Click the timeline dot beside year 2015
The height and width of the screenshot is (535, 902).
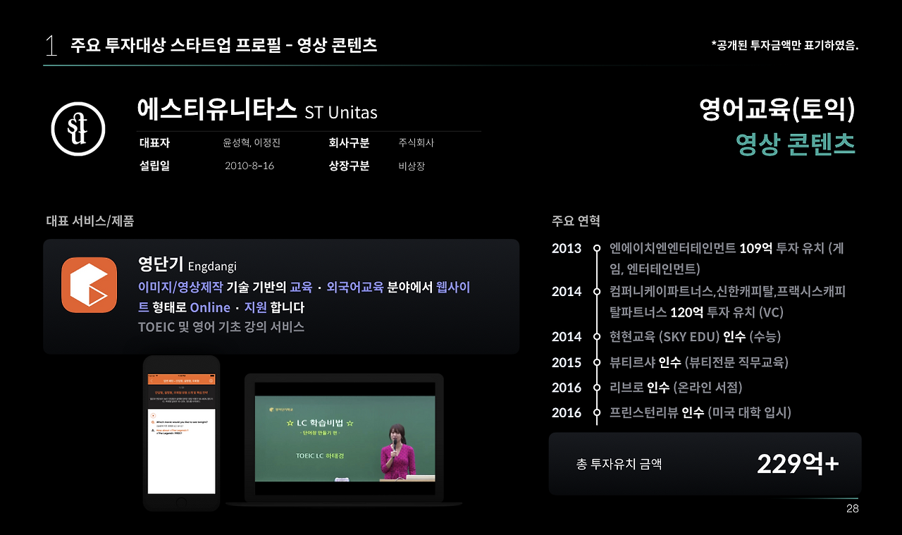[x=597, y=363]
